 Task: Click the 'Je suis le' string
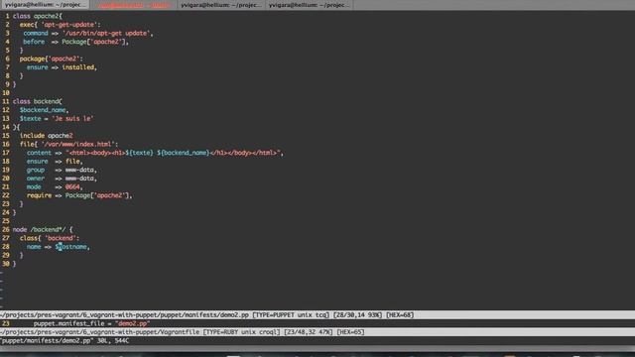72,118
